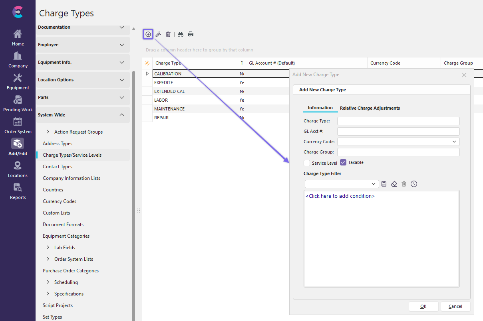483x321 pixels.
Task: Save the charge type filter
Action: pyautogui.click(x=384, y=184)
